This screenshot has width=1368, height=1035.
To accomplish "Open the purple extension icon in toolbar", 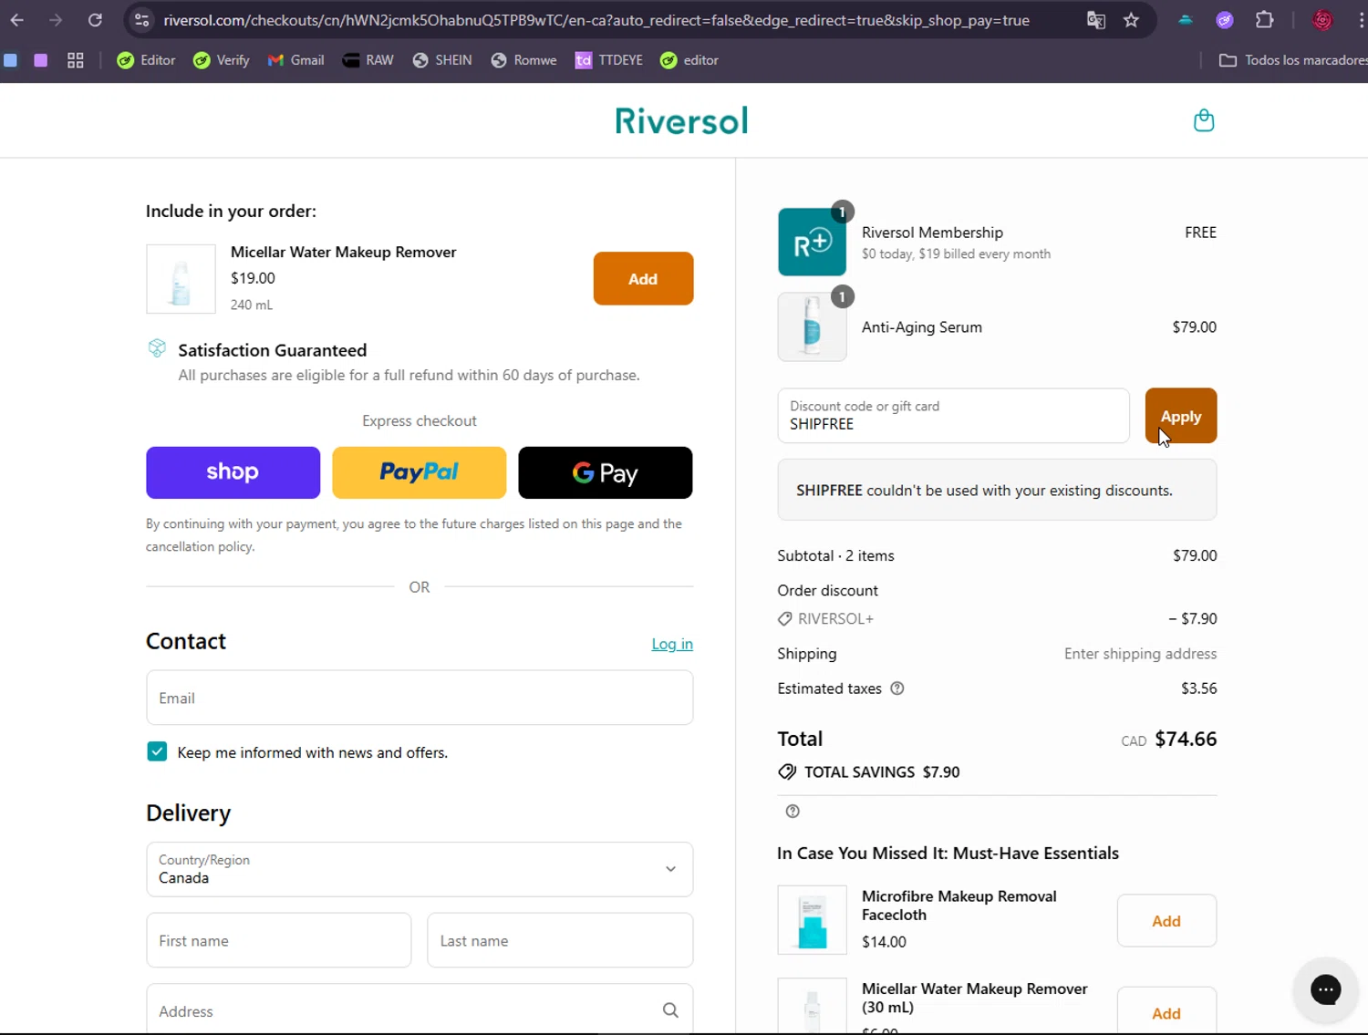I will tap(1225, 20).
